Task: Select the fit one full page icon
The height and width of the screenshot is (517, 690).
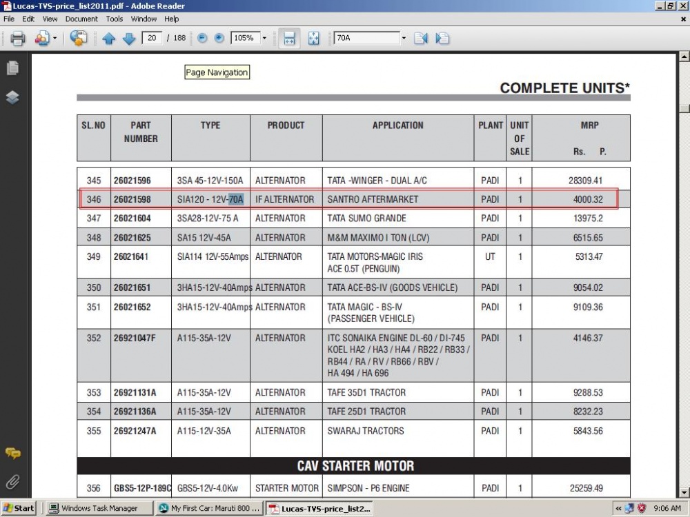Action: point(314,38)
